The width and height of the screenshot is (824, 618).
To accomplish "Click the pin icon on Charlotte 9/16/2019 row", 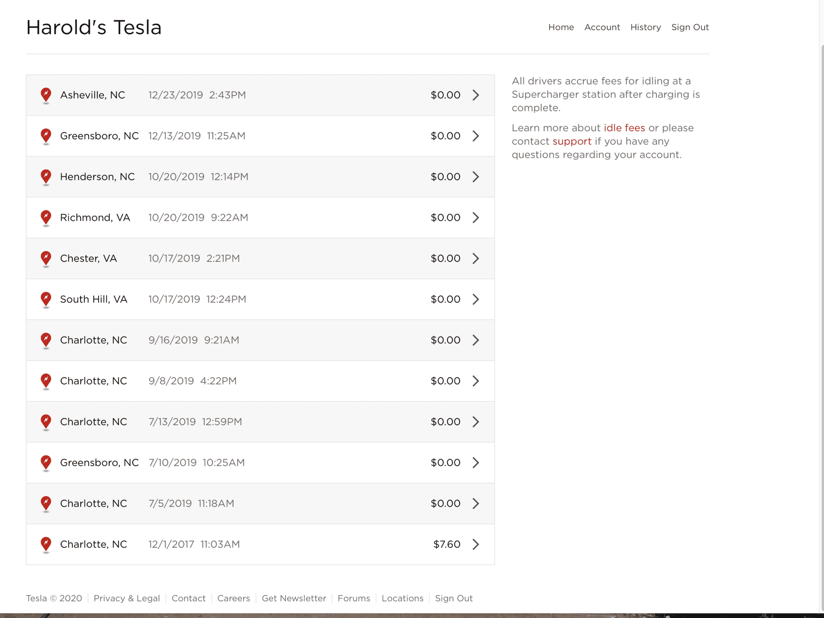I will (x=46, y=340).
